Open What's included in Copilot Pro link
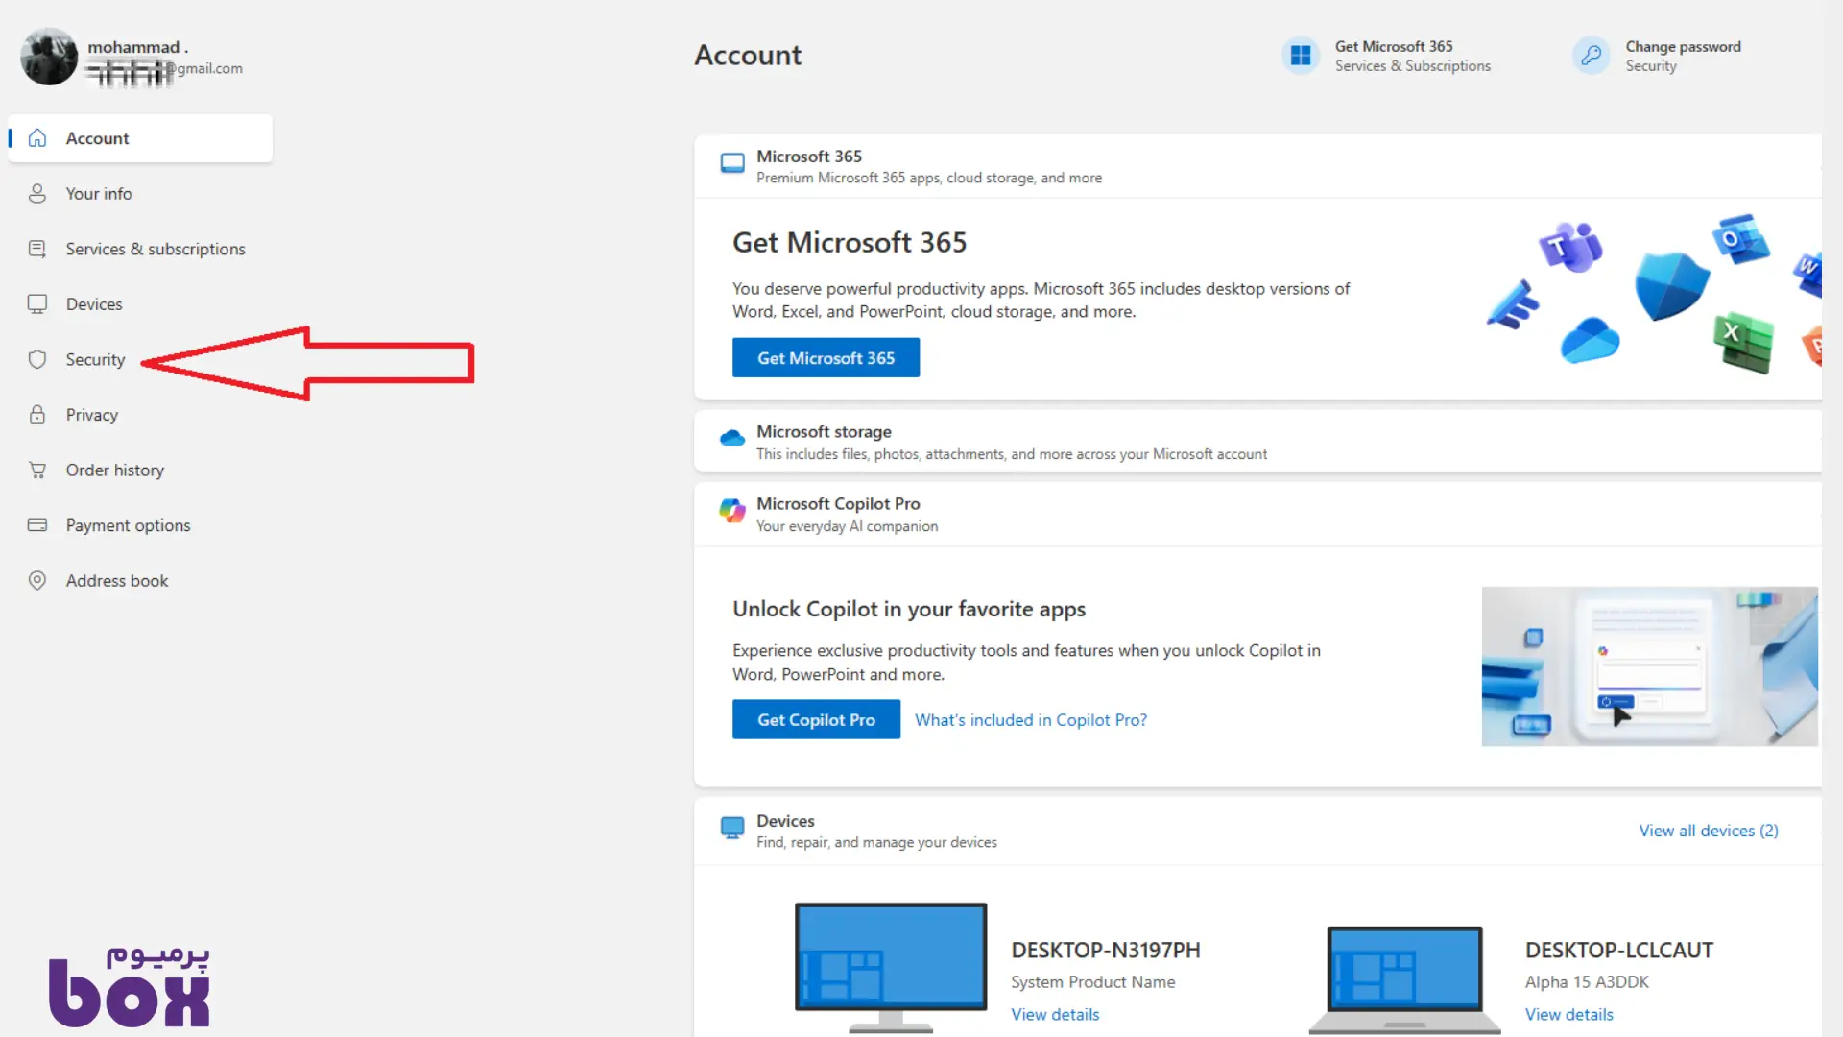 pos(1031,720)
